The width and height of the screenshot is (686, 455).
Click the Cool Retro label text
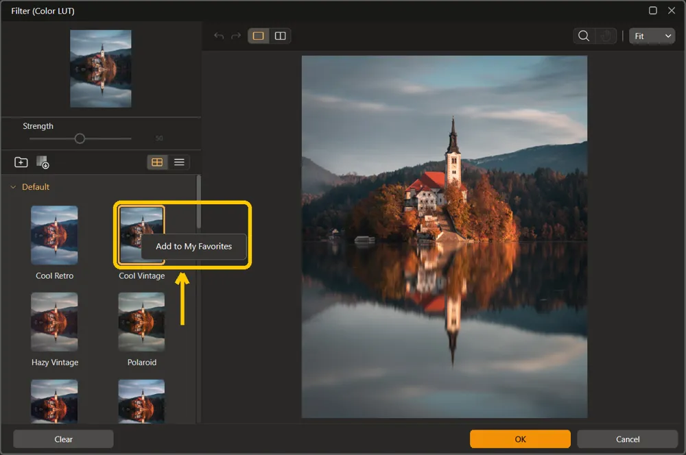coord(55,275)
